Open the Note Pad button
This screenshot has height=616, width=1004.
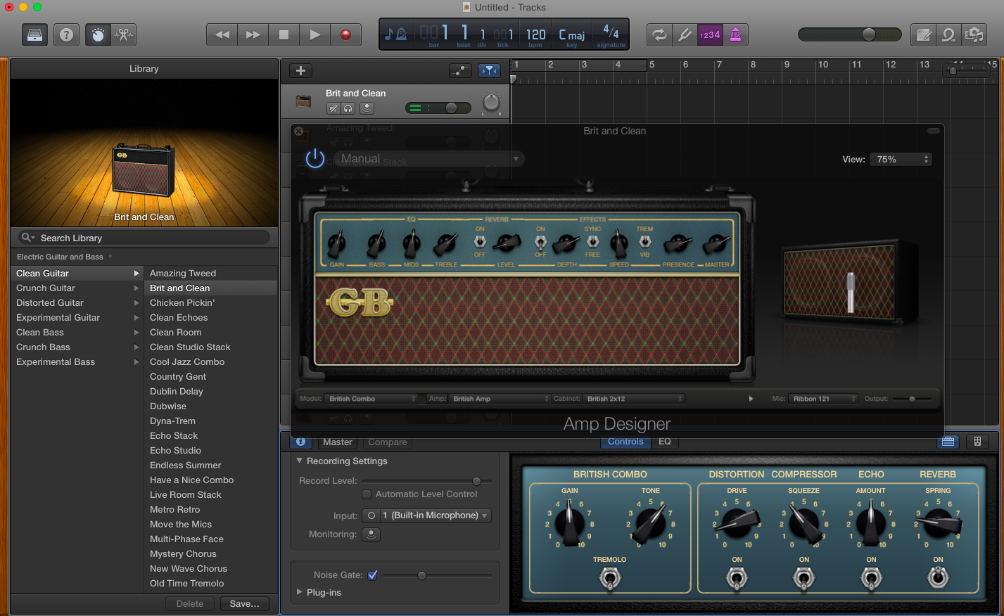924,34
